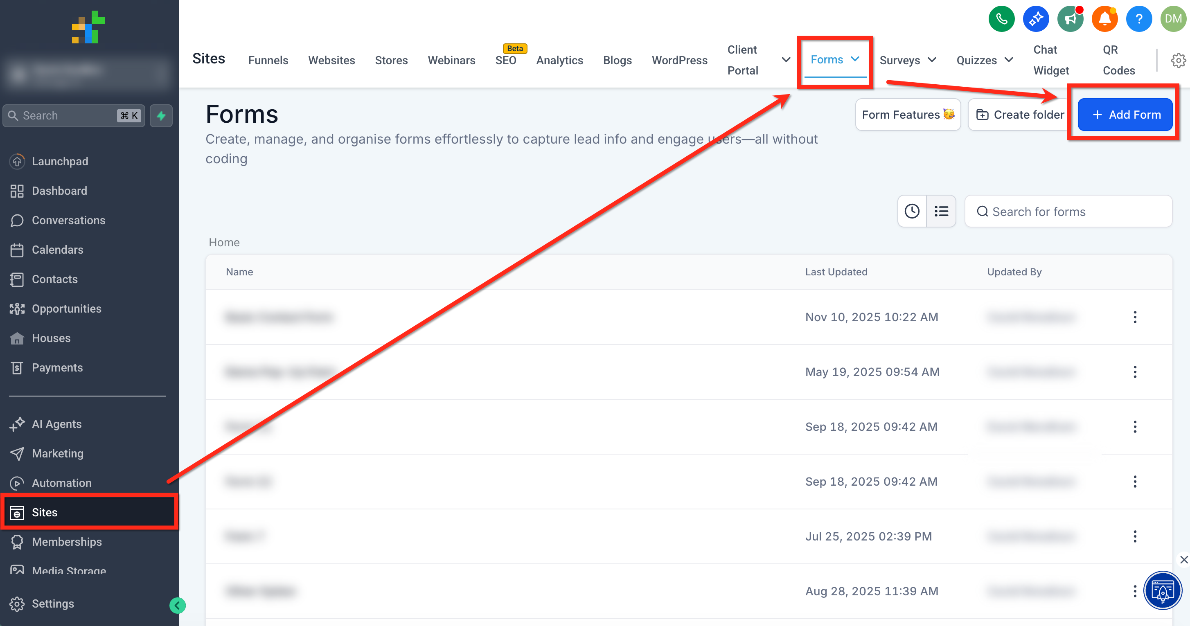The width and height of the screenshot is (1190, 626).
Task: Open the Funnels tab
Action: click(268, 60)
